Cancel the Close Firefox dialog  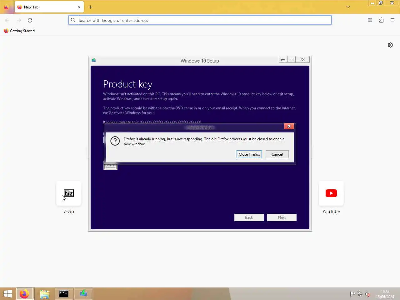point(277,154)
